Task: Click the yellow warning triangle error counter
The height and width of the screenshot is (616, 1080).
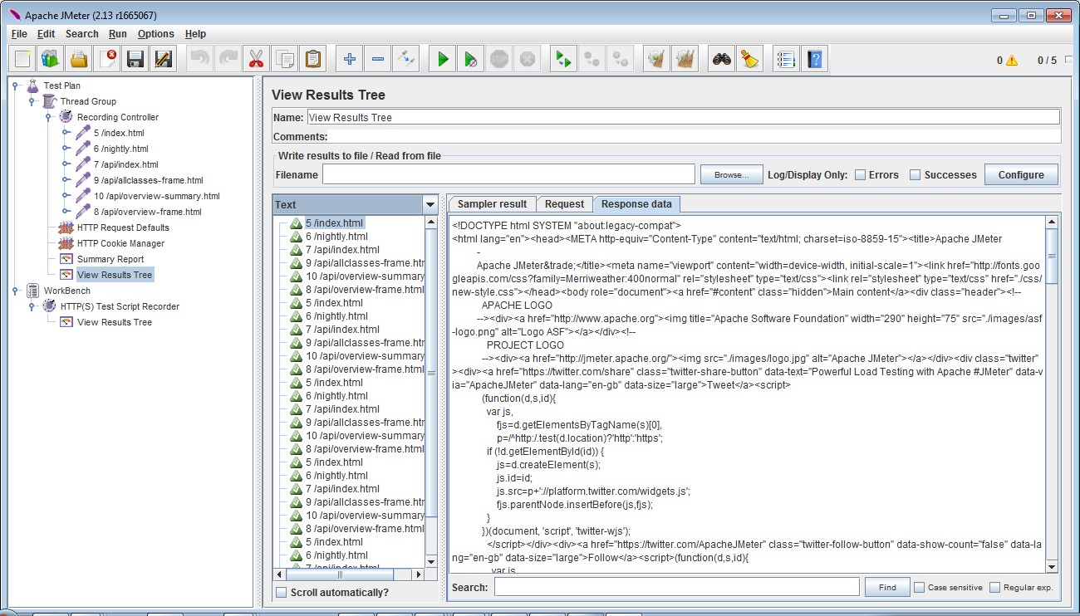Action: tap(1012, 61)
